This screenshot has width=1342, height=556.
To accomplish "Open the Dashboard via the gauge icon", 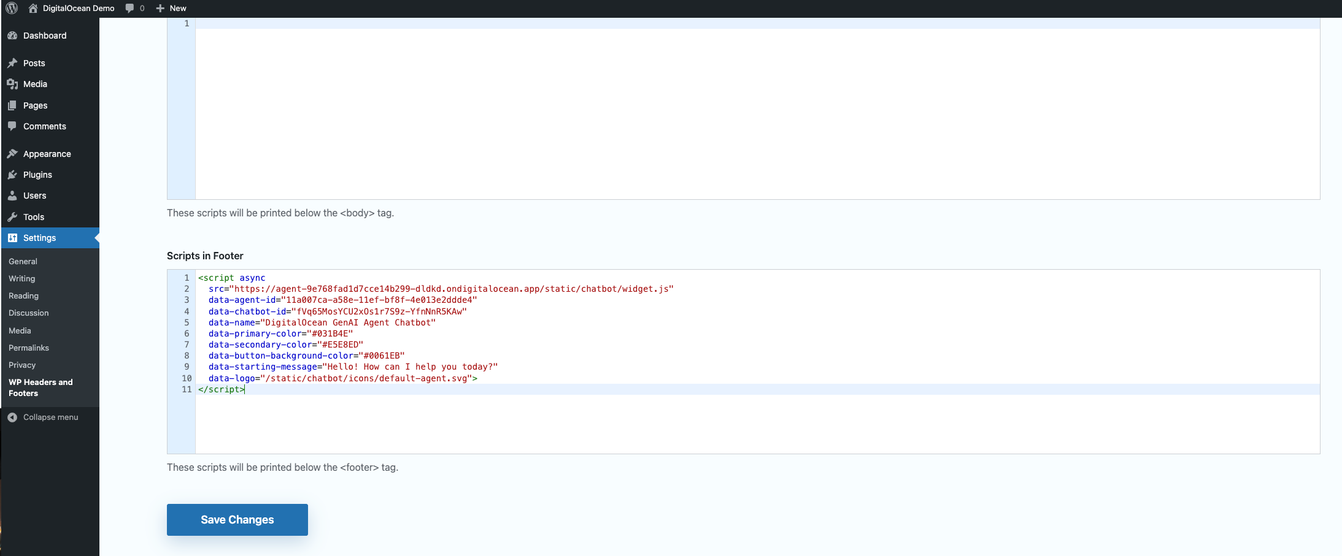I will point(13,36).
